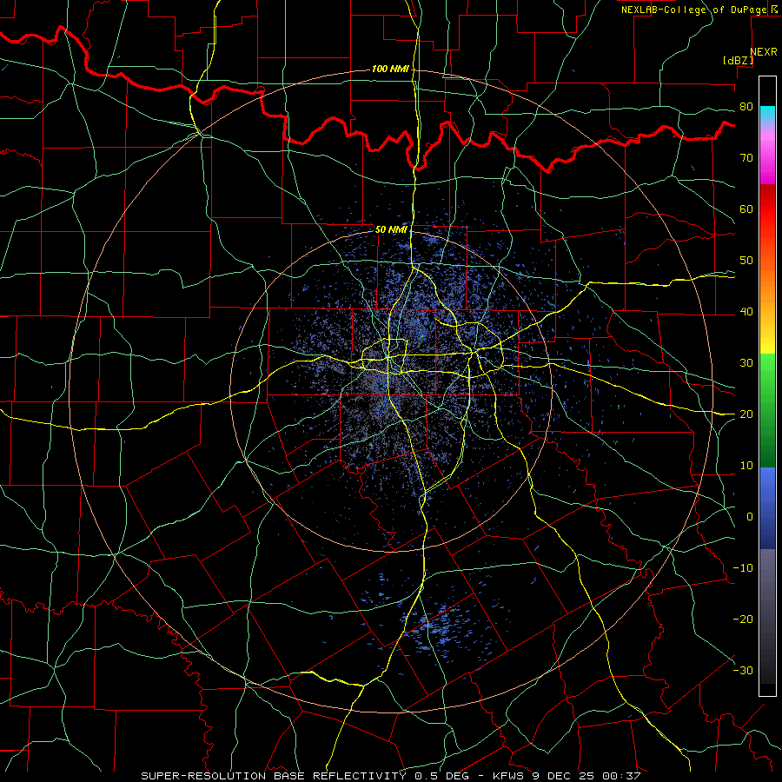Click the 50 NMI range ring label

(x=391, y=229)
